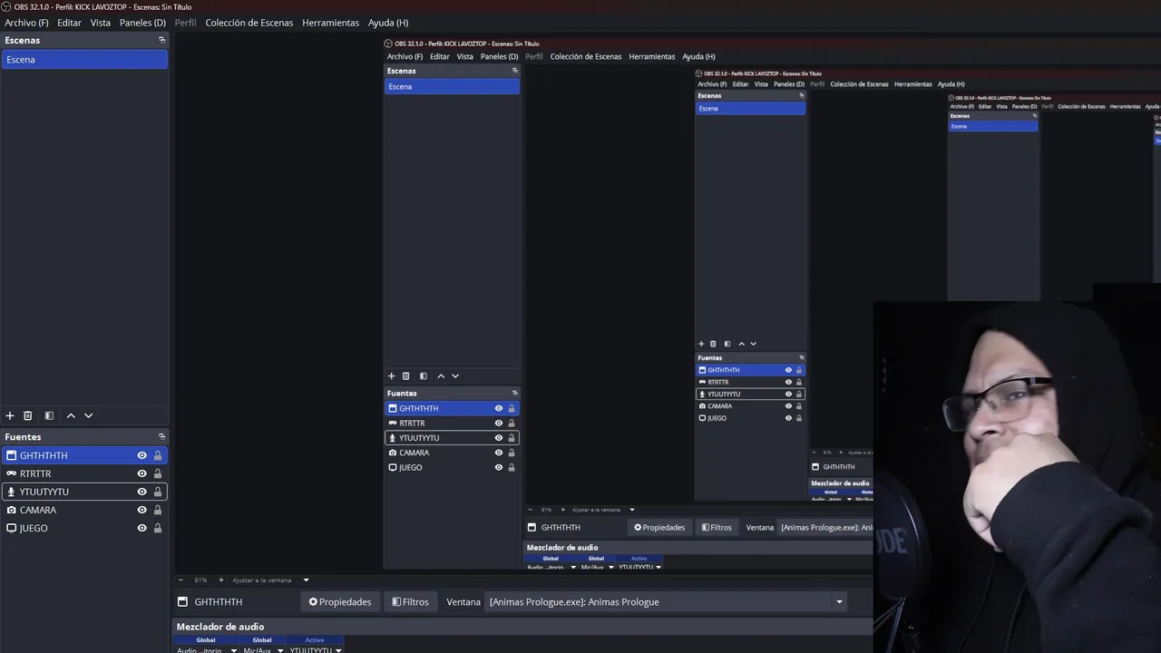
Task: Lock toggle for JUEGO source
Action: [158, 528]
